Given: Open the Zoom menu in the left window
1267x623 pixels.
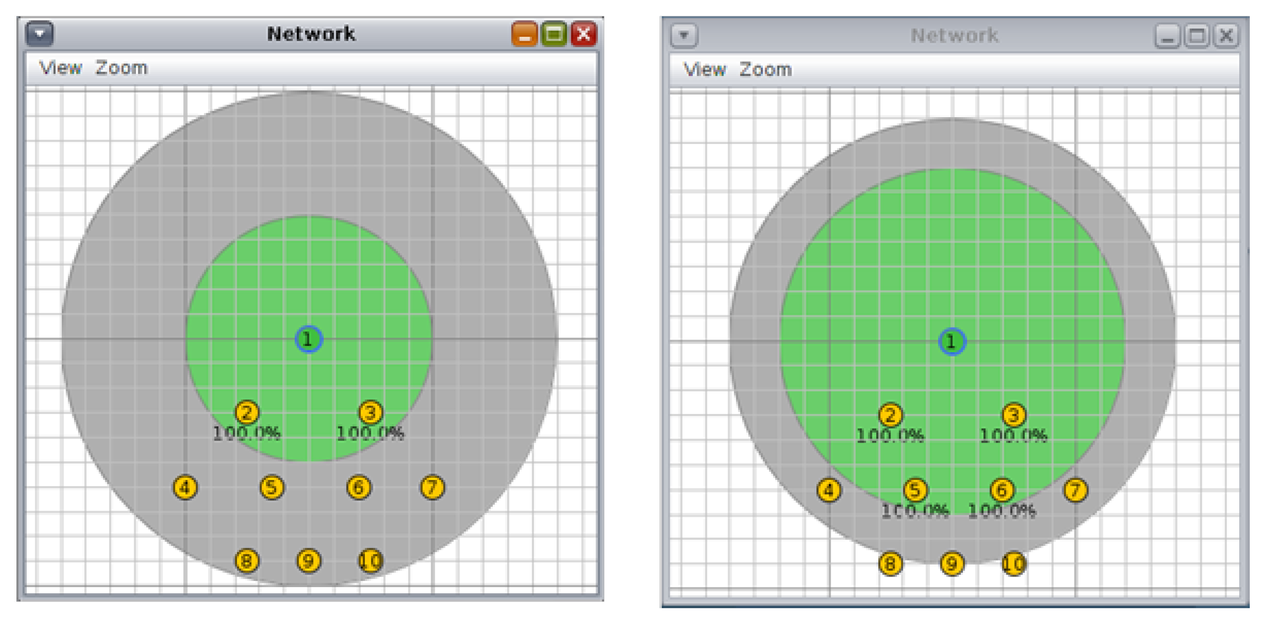Looking at the screenshot, I should click(x=122, y=68).
